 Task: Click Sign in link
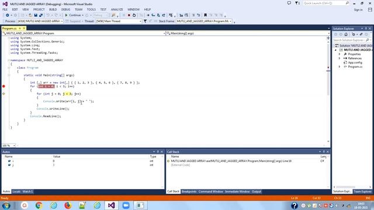[358, 10]
